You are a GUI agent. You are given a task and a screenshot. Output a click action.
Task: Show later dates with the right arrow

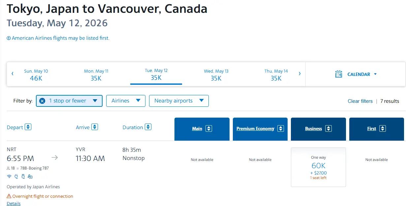coord(299,74)
